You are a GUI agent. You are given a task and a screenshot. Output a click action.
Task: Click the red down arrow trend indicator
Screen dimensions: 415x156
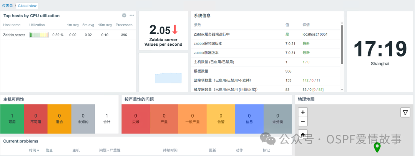click(175, 30)
